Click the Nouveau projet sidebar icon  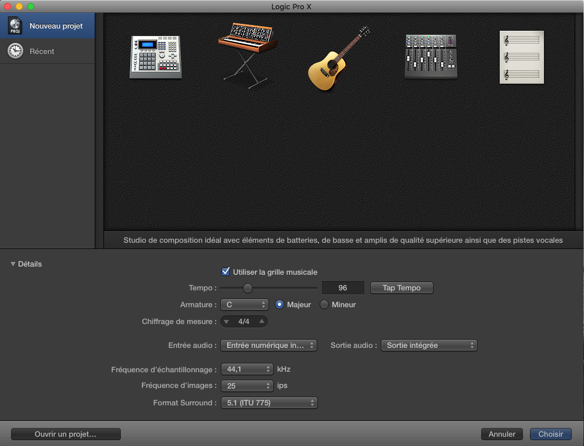click(15, 26)
